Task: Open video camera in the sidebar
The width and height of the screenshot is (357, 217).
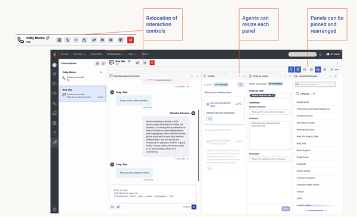Action: (x=54, y=93)
